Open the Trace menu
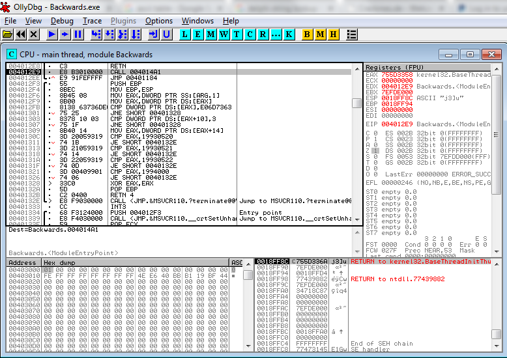Viewport: 507px width, 358px height. (x=92, y=21)
